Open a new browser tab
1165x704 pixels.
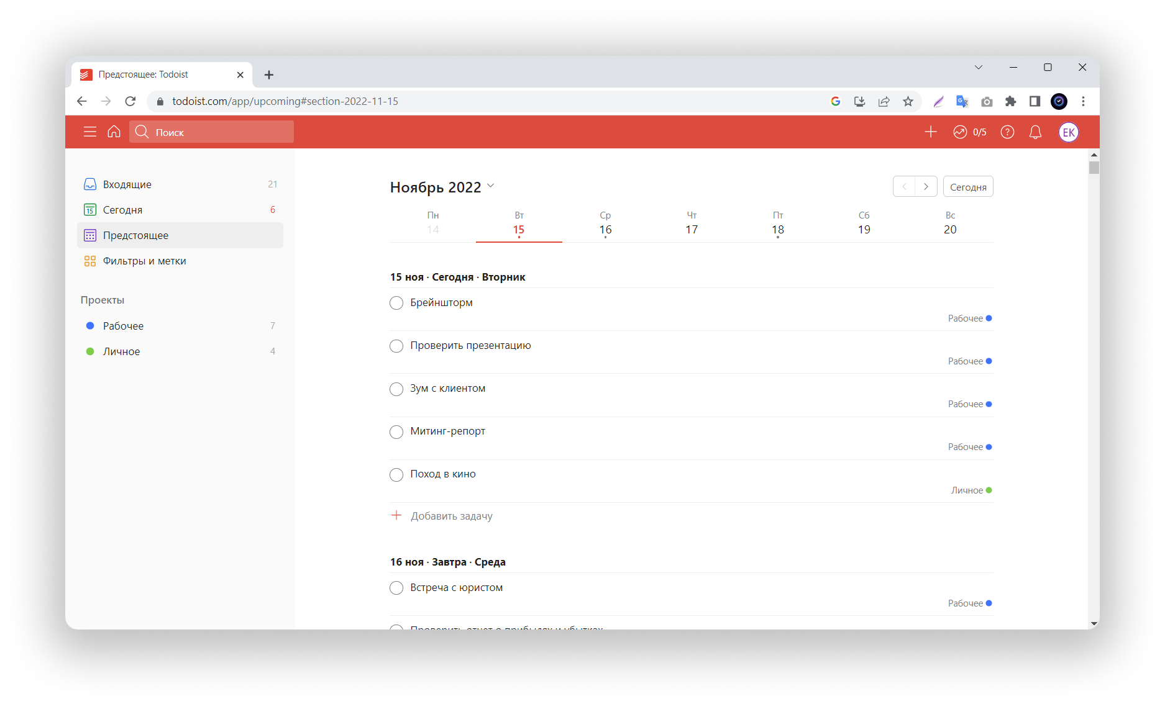[268, 74]
